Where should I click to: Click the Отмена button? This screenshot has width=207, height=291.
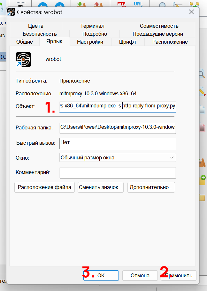pyautogui.click(x=140, y=275)
